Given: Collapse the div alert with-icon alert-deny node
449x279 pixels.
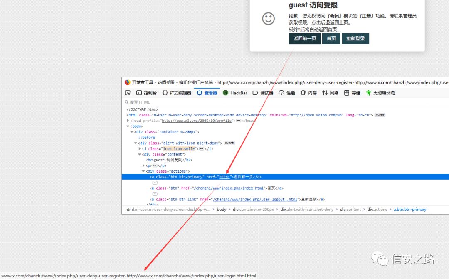Looking at the screenshot, I should [136, 143].
